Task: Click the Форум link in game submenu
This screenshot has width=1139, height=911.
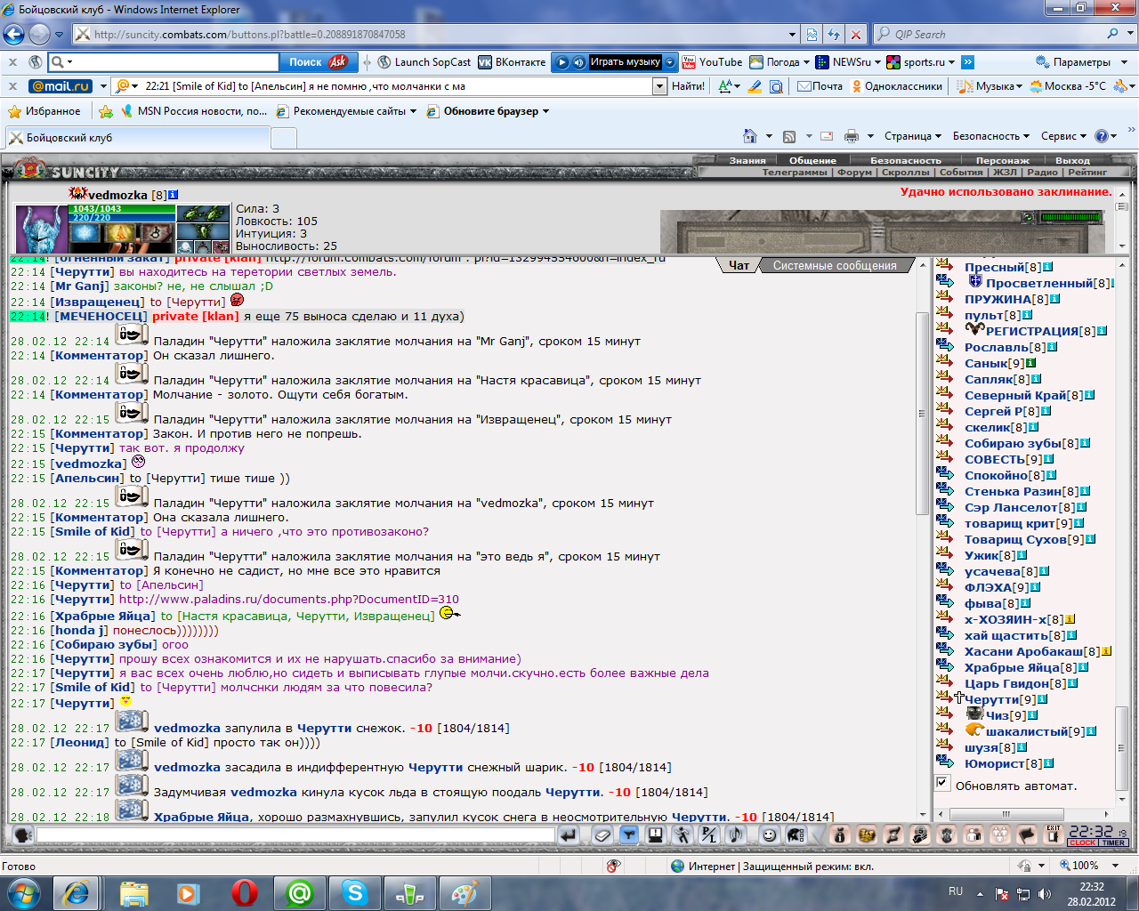Action: [854, 173]
